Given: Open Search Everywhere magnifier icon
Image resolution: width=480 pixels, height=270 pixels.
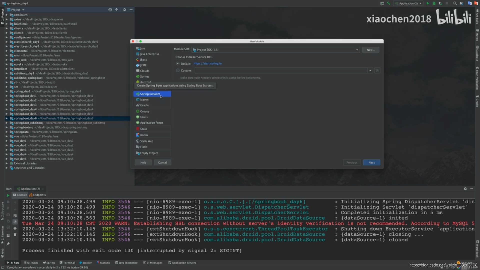Looking at the screenshot, I should pyautogui.click(x=455, y=3).
